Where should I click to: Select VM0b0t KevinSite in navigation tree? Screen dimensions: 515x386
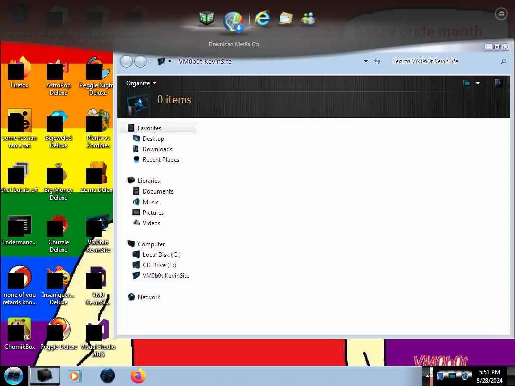pos(165,276)
